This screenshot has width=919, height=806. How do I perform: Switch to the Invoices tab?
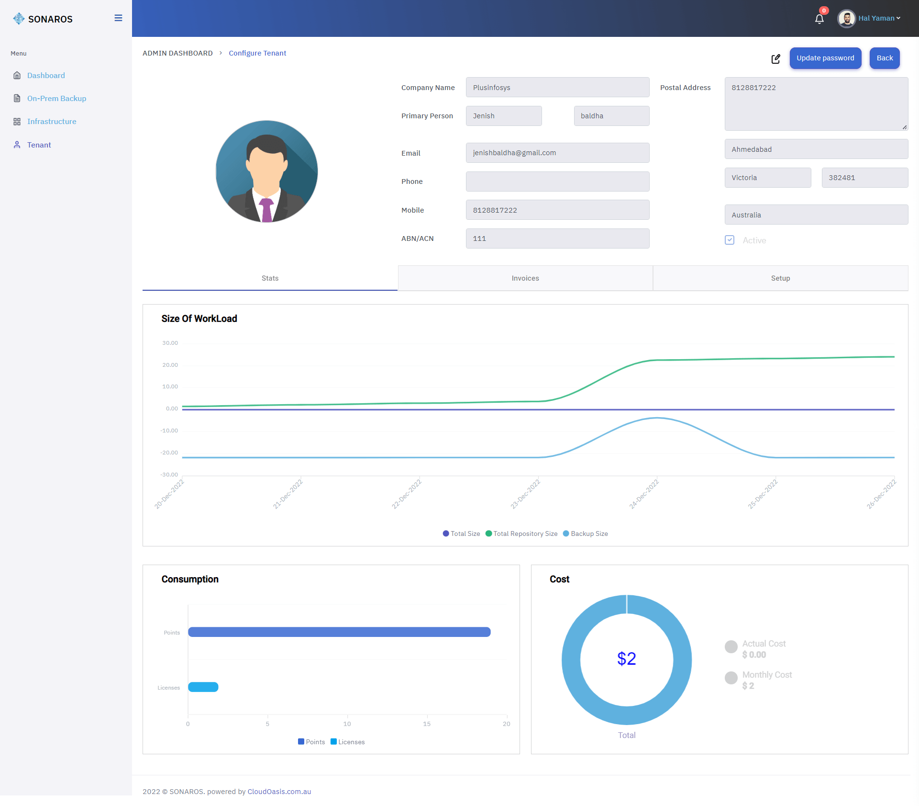pyautogui.click(x=525, y=278)
